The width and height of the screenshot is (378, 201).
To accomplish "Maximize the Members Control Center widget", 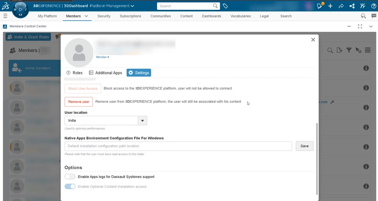I will click(360, 26).
